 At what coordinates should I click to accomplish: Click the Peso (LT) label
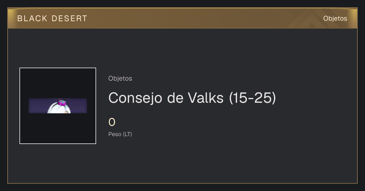[120, 134]
